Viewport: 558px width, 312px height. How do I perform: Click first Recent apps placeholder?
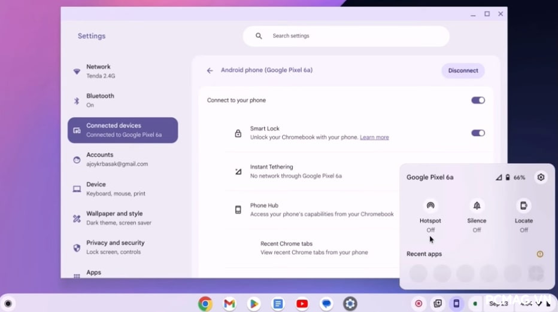(x=418, y=273)
